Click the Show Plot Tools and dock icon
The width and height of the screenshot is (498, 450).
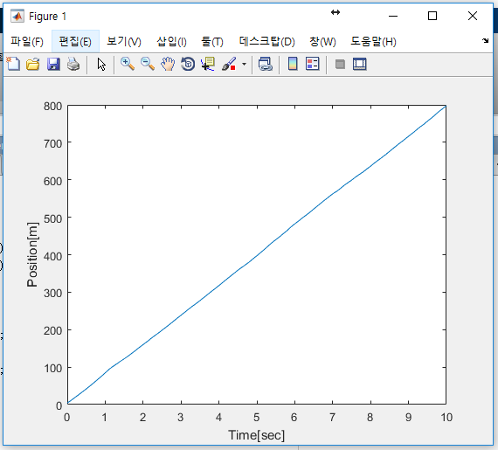pyautogui.click(x=360, y=64)
